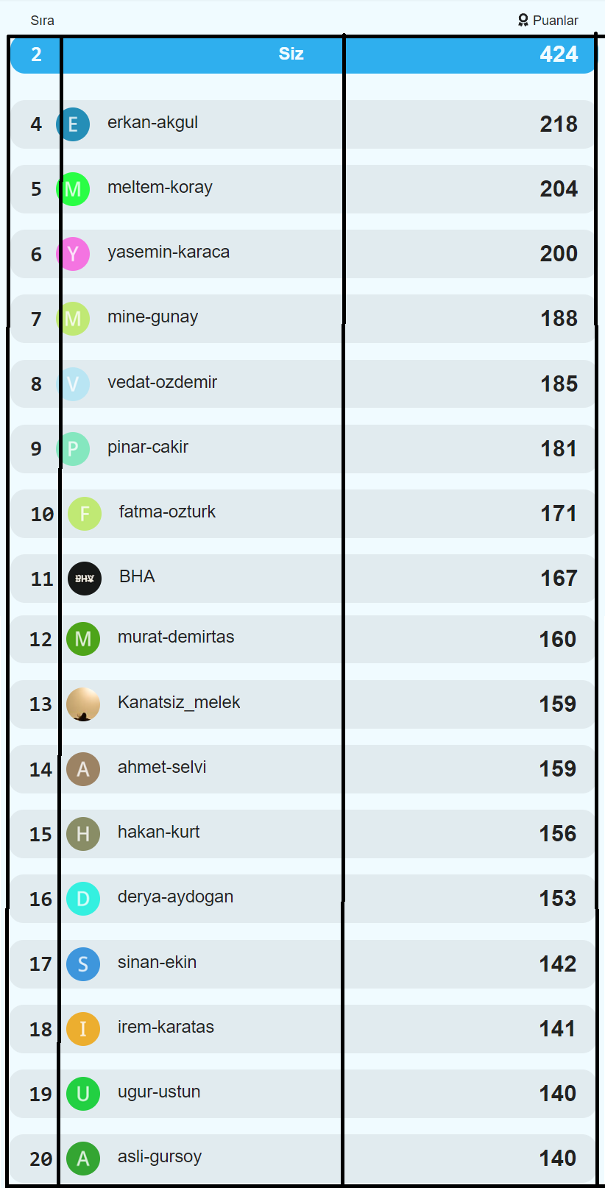The width and height of the screenshot is (605, 1188).
Task: Select murat-demirtas leaderboard row
Action: [x=303, y=640]
